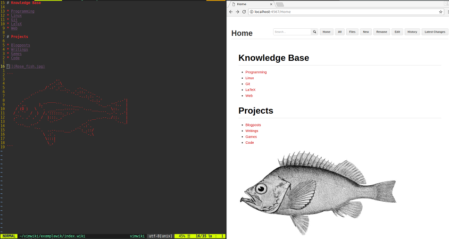Reload the page with the refresh icon
This screenshot has height=239, width=449.
click(x=244, y=12)
